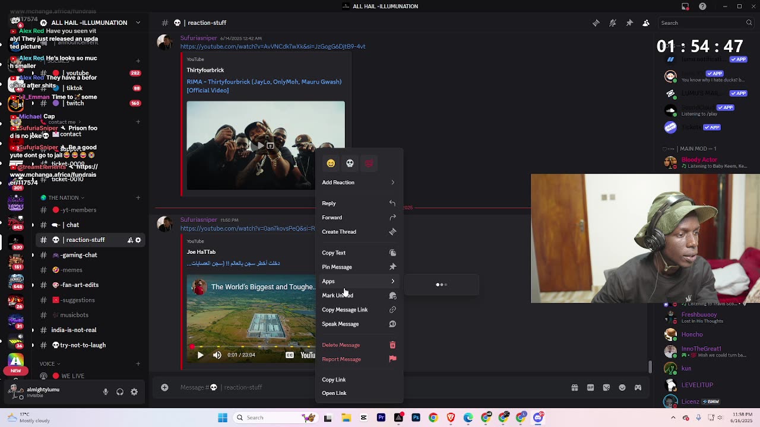Click the Joe HaTTab author link
This screenshot has width=760, height=427.
201,252
